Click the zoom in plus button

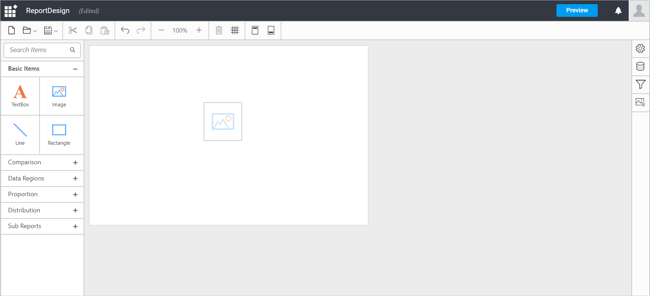point(199,31)
